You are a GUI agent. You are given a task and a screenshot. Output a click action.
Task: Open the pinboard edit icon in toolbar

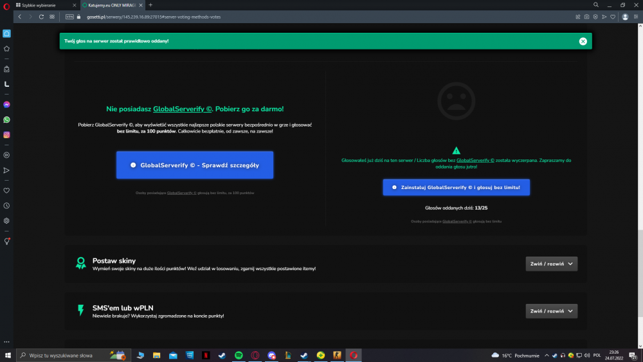[x=578, y=17]
